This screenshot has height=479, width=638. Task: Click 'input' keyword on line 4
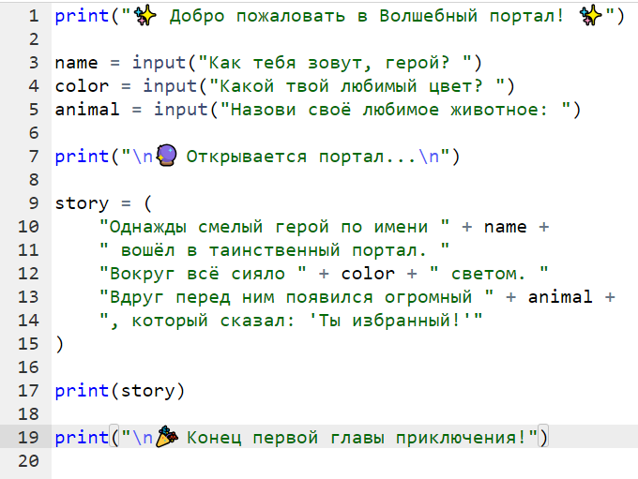[170, 87]
